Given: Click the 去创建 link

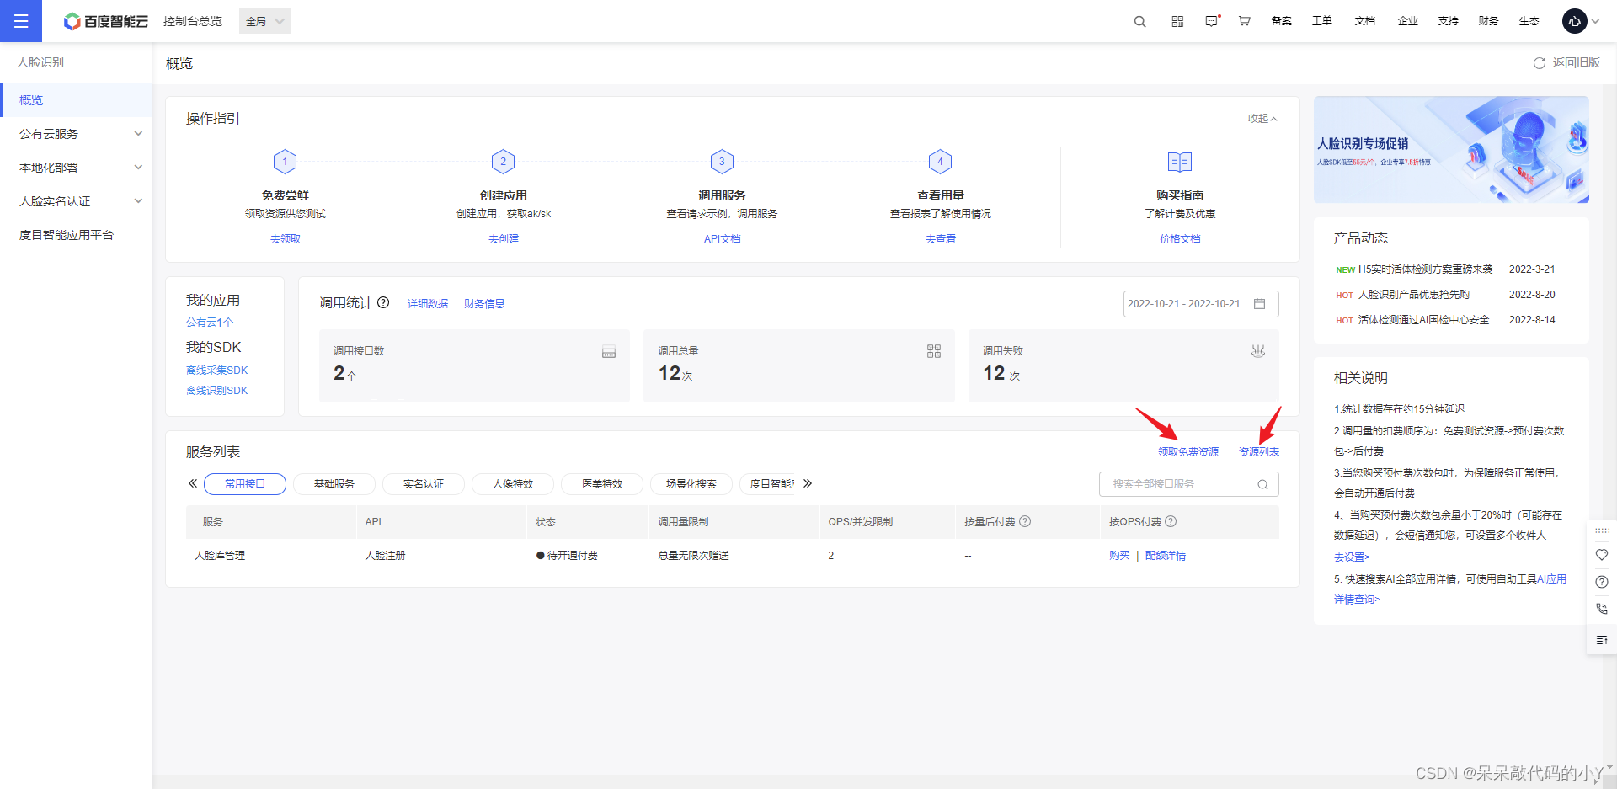Looking at the screenshot, I should 503,239.
